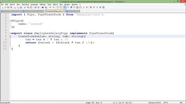The image size is (186, 104).
Task: Click the Open file toolbar icon
Action: (5, 8)
